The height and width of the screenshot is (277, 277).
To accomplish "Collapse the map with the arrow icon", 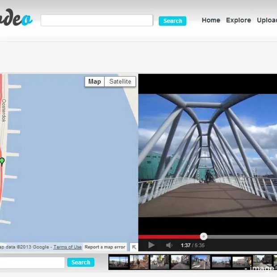I will (x=134, y=247).
